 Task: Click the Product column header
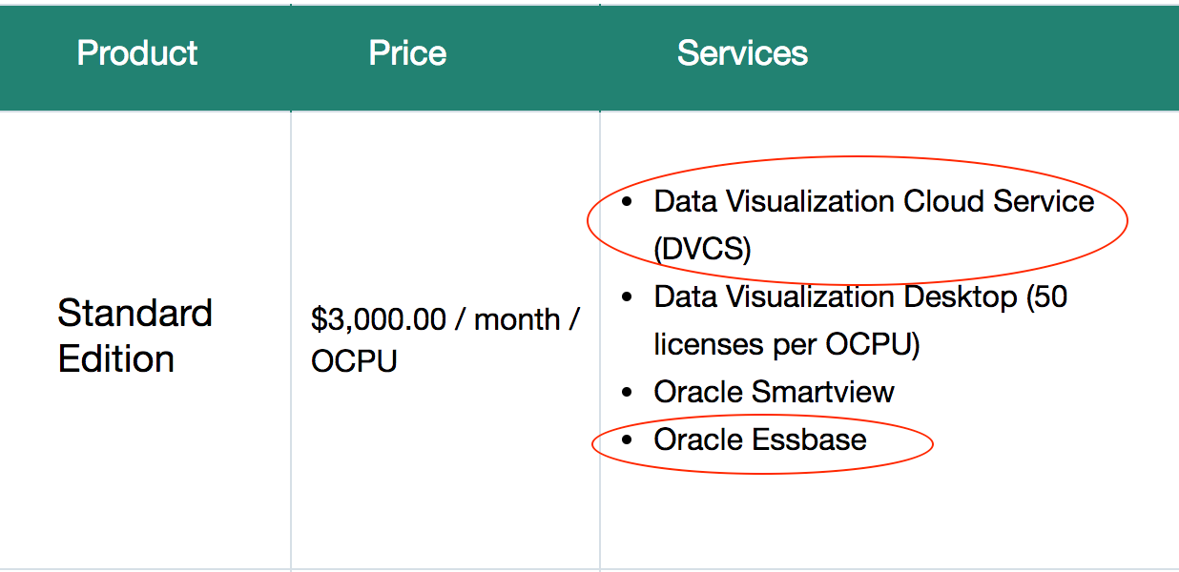pyautogui.click(x=137, y=53)
